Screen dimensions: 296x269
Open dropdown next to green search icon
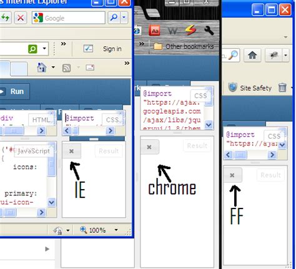(x=44, y=49)
